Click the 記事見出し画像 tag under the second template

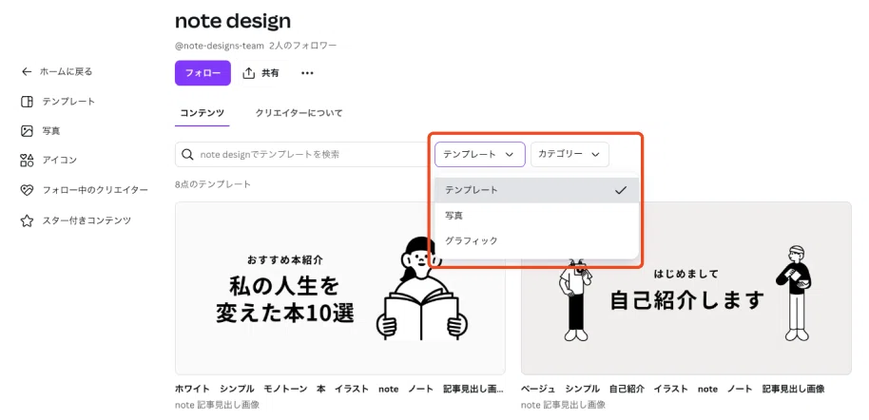793,389
